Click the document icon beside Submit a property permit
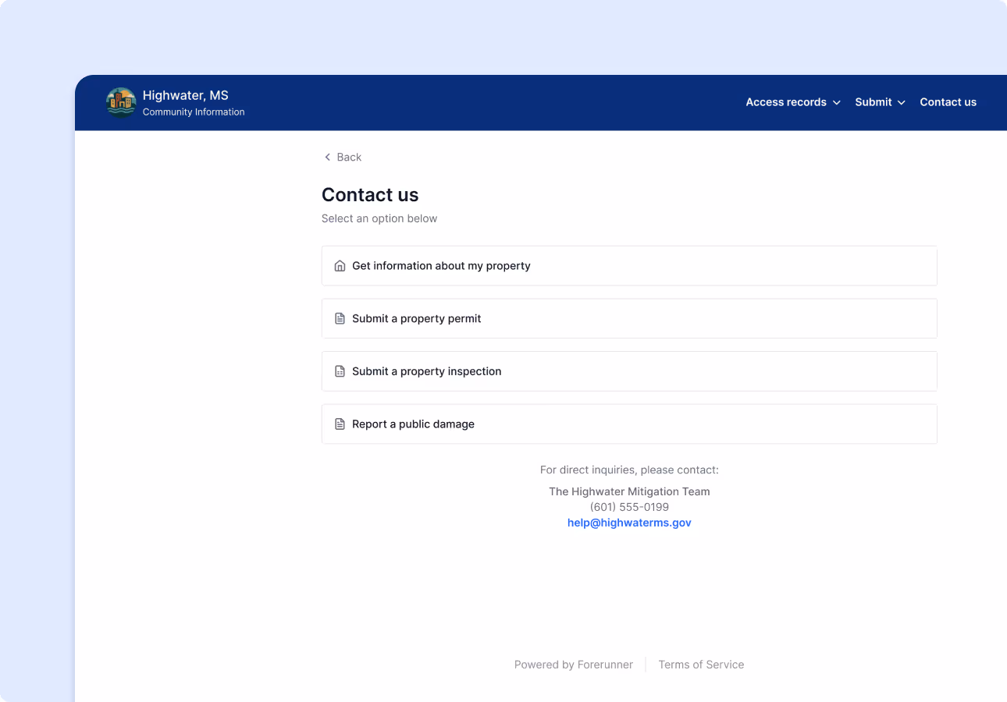This screenshot has height=702, width=1007. [340, 319]
